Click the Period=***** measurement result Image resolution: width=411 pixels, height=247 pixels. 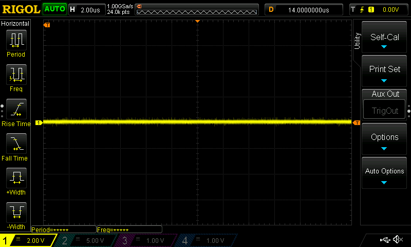click(63, 230)
